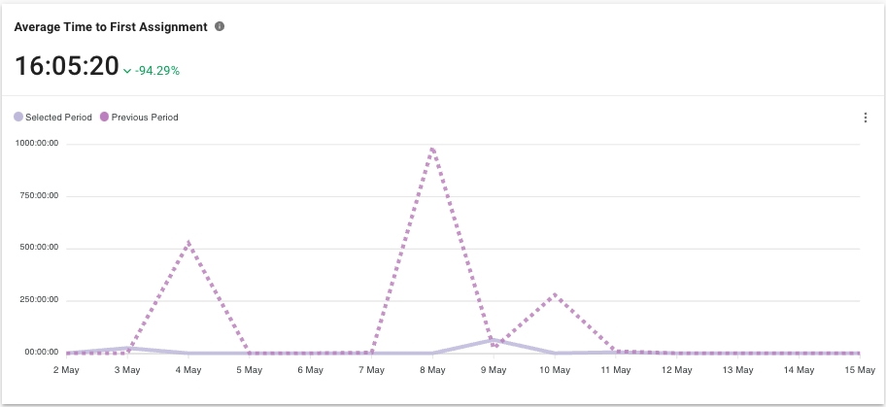
Task: Click the 2 May x-axis label
Action: (x=66, y=370)
